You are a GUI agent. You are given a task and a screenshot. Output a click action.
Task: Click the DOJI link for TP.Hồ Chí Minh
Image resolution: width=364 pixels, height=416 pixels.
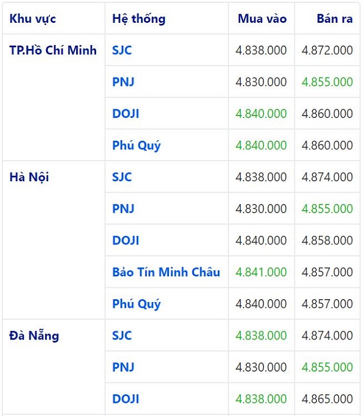point(126,114)
